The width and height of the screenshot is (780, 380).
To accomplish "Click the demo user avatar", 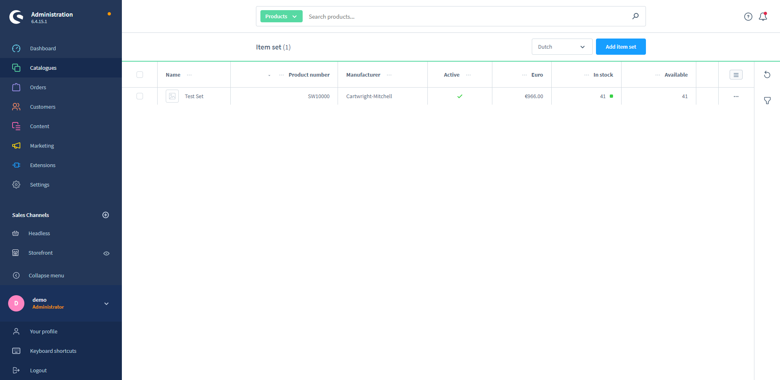I will point(16,303).
